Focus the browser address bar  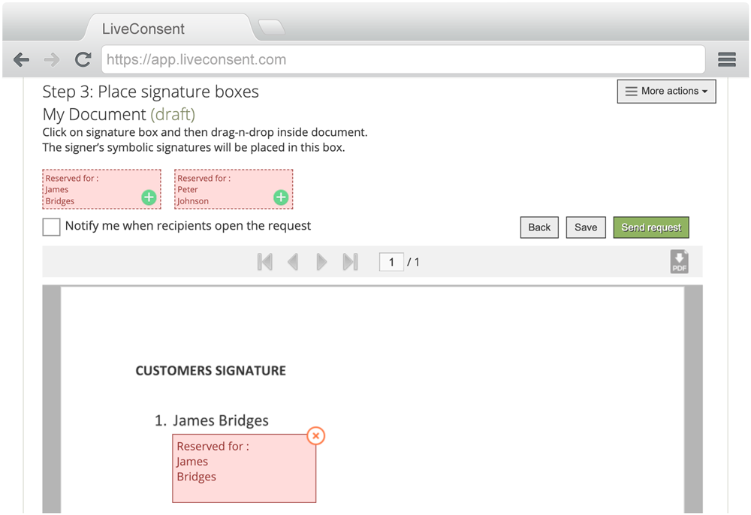pos(403,60)
